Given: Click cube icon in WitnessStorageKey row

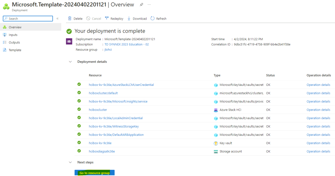Looking at the screenshot, I should [x=216, y=126].
